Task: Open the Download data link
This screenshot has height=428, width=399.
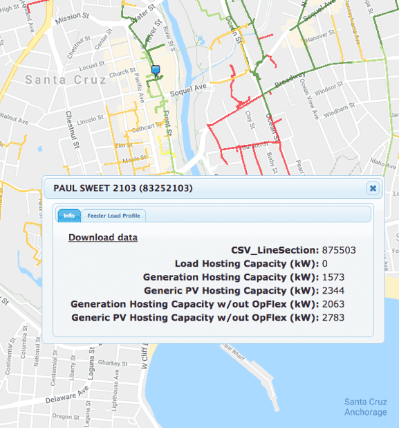Action: tap(103, 238)
